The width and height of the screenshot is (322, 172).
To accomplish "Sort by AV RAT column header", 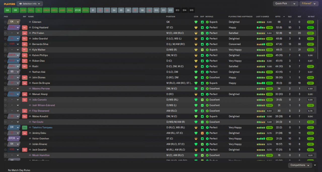I will (311, 17).
